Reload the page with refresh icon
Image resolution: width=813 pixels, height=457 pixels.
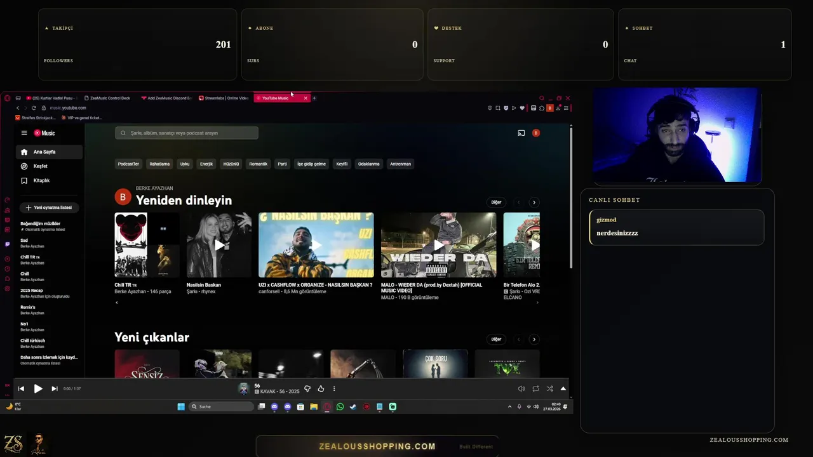click(x=34, y=108)
